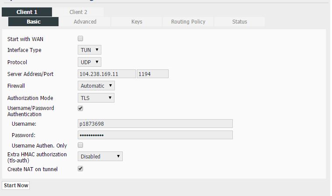332x196 pixels.
Task: Click the port field showing 1194
Action: click(x=152, y=74)
